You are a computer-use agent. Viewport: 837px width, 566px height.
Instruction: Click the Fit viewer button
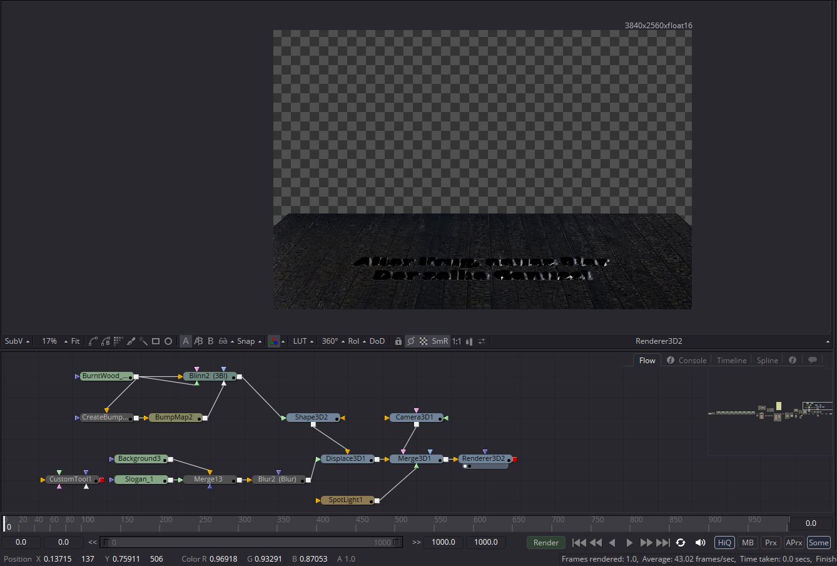[x=75, y=341]
